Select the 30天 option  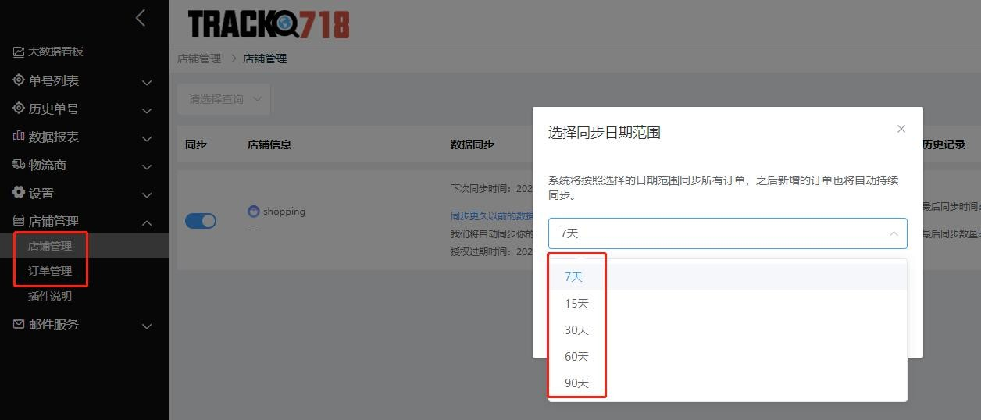576,330
